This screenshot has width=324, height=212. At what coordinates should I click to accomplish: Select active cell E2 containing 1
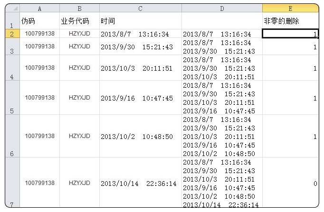[x=290, y=34]
